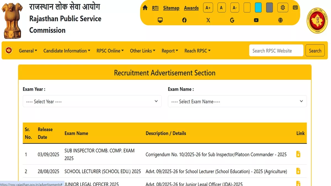Open the RPSC Online menu
Image resolution: width=331 pixels, height=186 pixels.
point(110,51)
